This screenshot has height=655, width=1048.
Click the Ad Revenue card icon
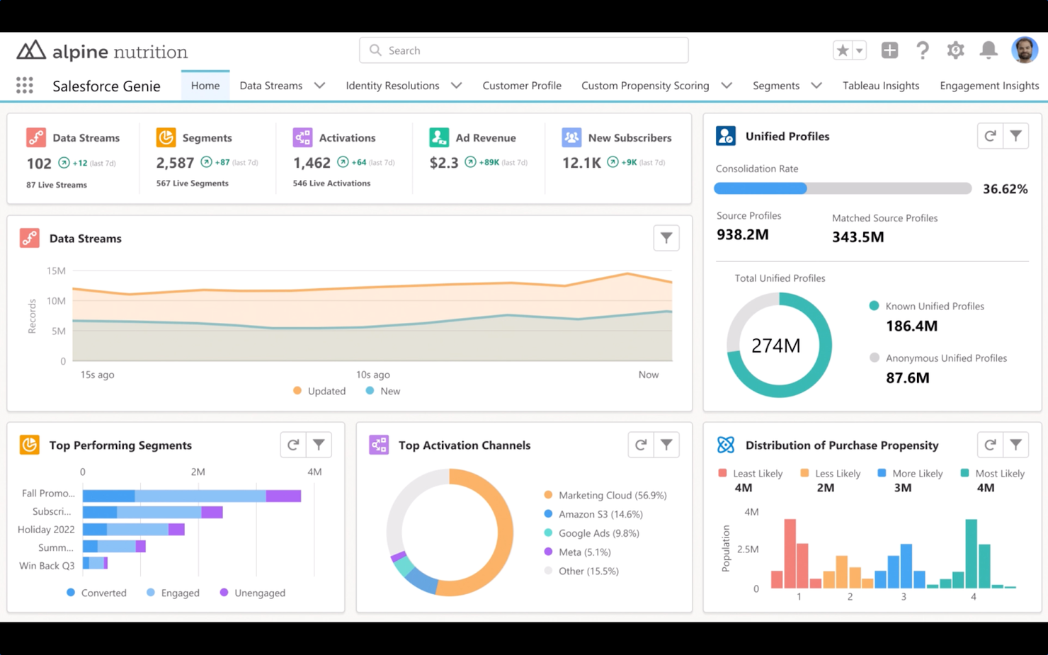(439, 137)
